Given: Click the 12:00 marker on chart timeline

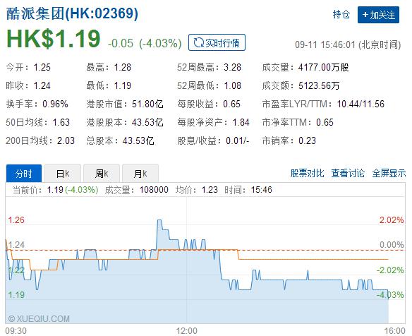Looking at the screenshot, I should tap(187, 331).
